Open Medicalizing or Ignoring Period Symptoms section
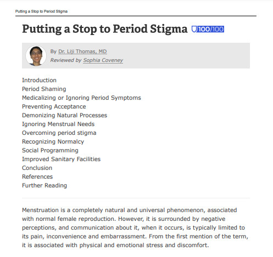The image size is (273, 257). pos(81,98)
